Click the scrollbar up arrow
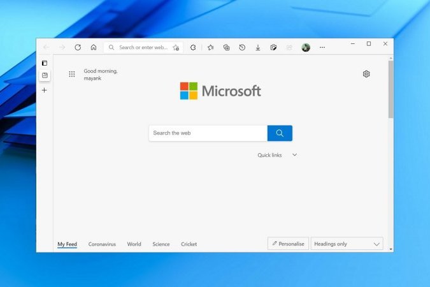The width and height of the screenshot is (430, 287). [x=391, y=58]
